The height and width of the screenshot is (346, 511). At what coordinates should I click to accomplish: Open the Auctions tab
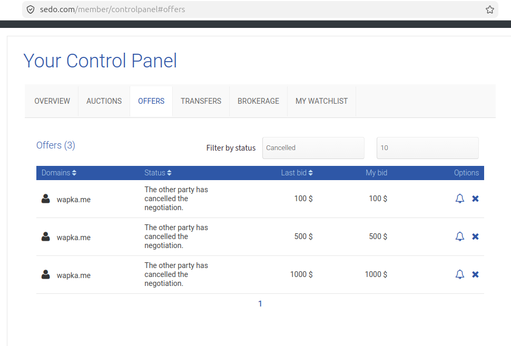pyautogui.click(x=104, y=101)
